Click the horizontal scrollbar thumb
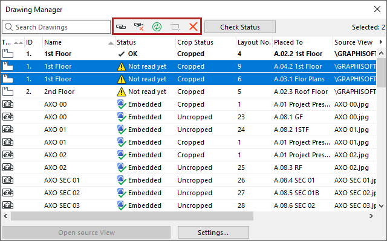Image resolution: width=387 pixels, height=241 pixels. pos(121,216)
